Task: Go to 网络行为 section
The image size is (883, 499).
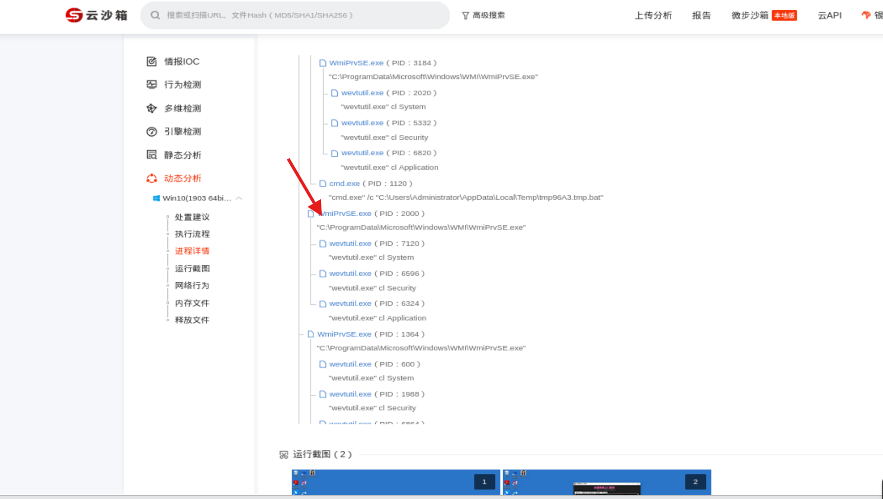Action: tap(192, 285)
